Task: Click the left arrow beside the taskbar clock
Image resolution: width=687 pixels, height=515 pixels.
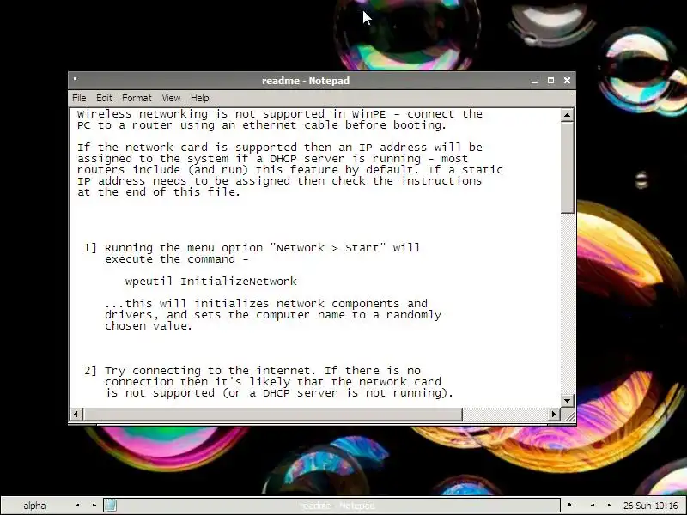Action: click(x=593, y=506)
